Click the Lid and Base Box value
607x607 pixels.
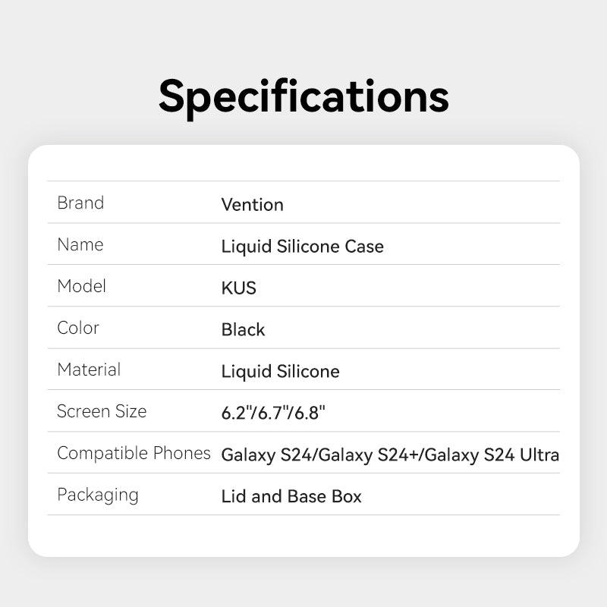[291, 497]
